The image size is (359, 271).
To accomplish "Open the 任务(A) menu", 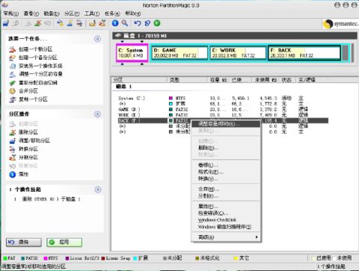I will [x=112, y=13].
